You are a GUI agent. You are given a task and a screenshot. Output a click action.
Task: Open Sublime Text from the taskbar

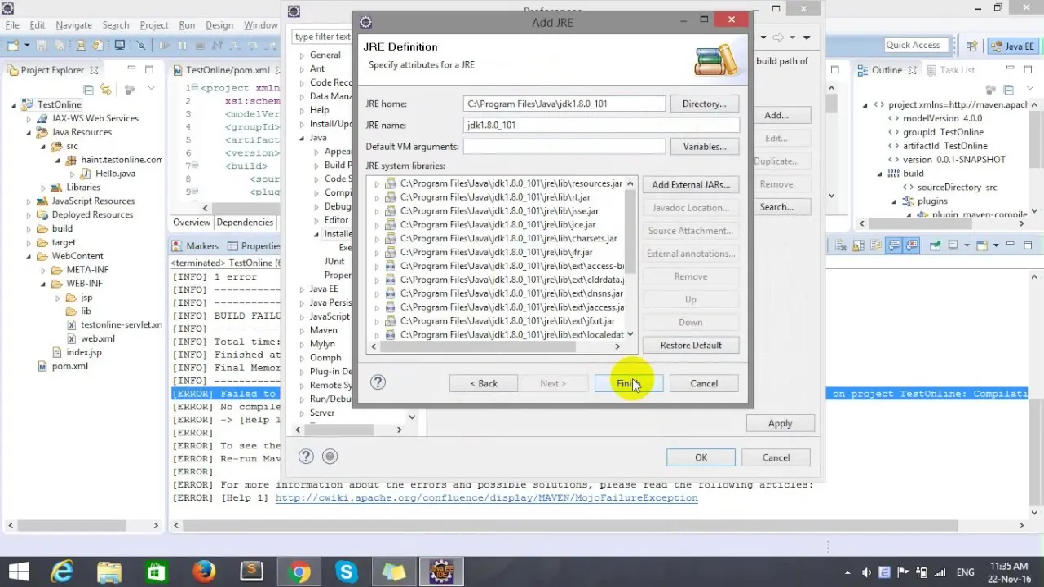[x=251, y=572]
